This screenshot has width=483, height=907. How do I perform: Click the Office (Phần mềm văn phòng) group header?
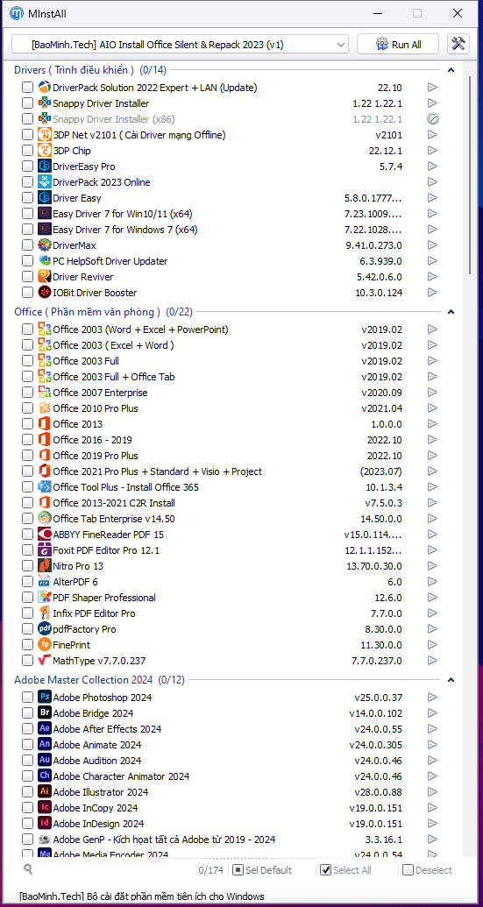103,312
